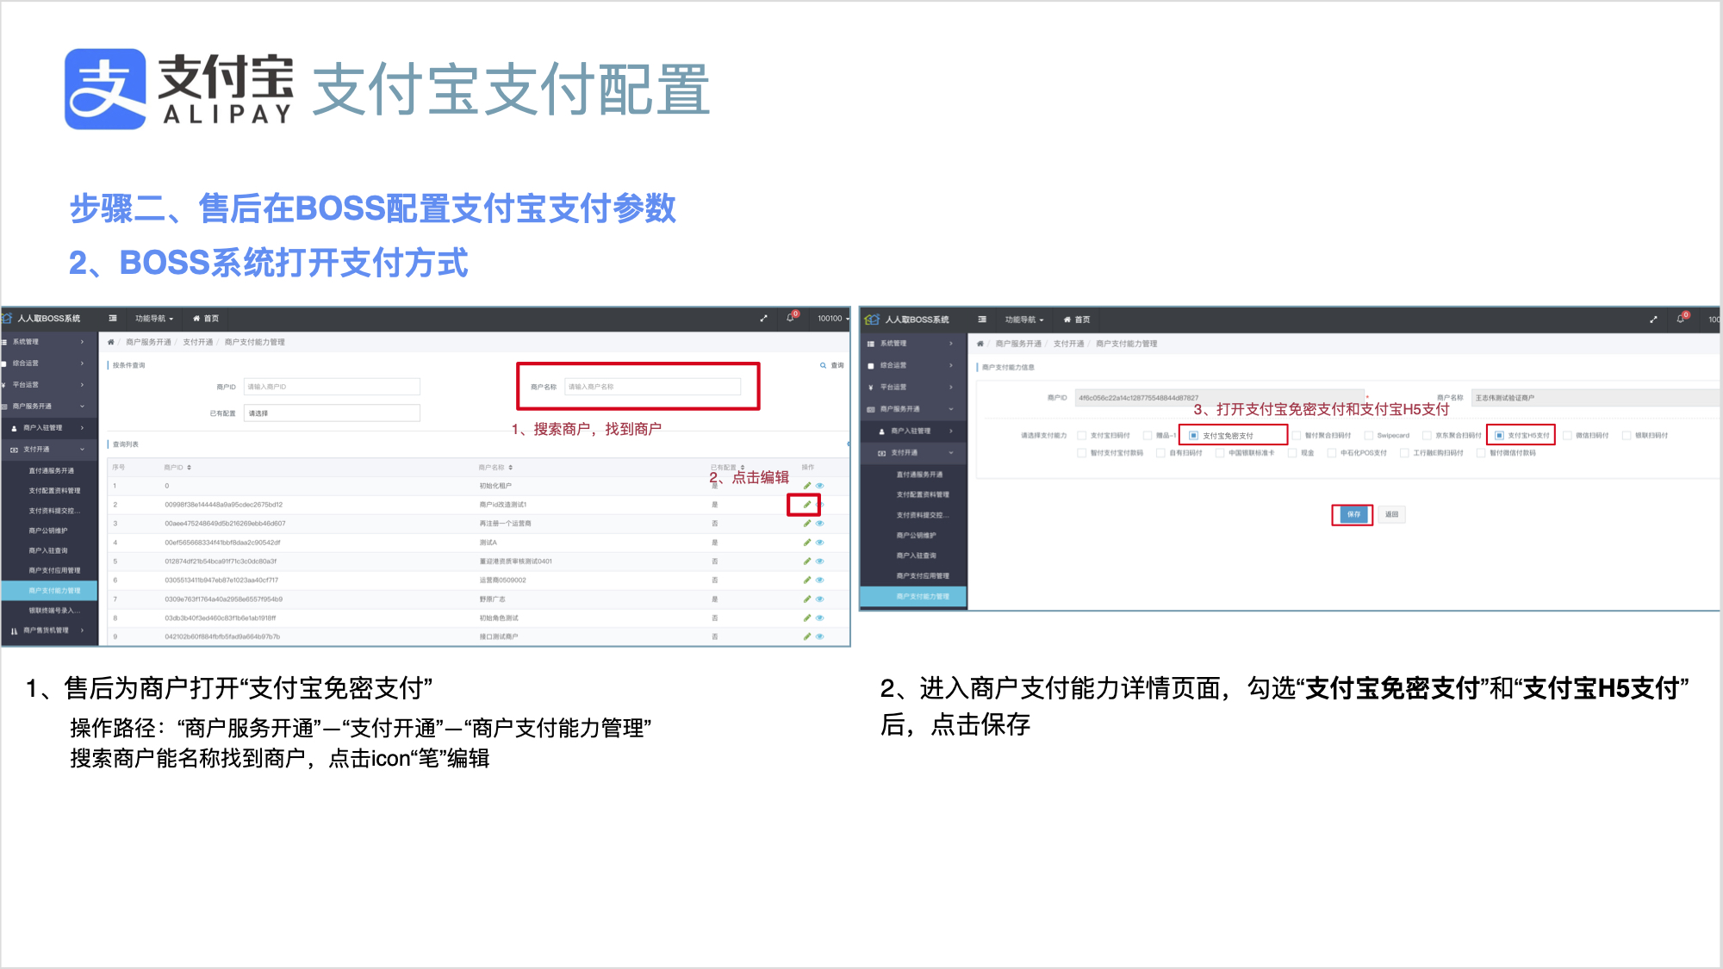The image size is (1723, 969).
Task: Click edit pencil for row 再注册一个运营商
Action: pyautogui.click(x=807, y=524)
